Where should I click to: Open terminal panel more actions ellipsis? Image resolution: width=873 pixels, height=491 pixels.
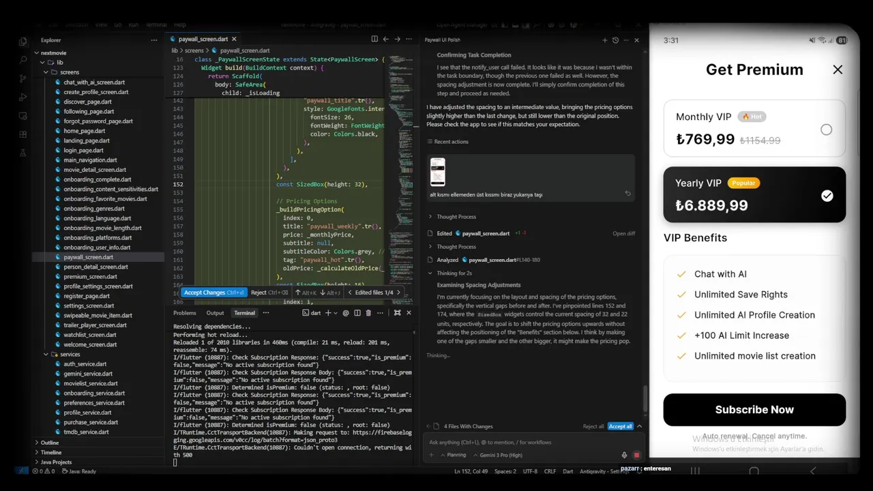click(380, 313)
